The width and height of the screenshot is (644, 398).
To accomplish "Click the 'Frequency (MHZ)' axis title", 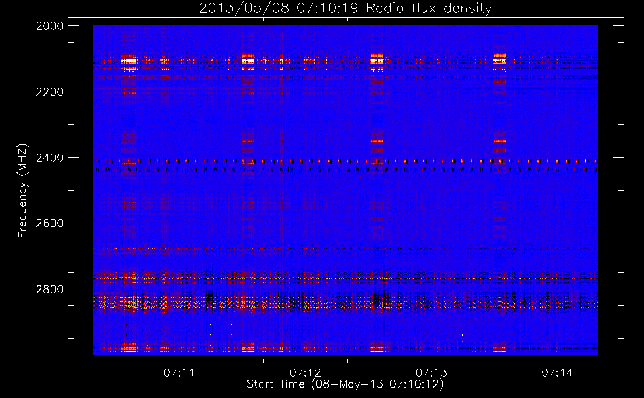I will (23, 191).
